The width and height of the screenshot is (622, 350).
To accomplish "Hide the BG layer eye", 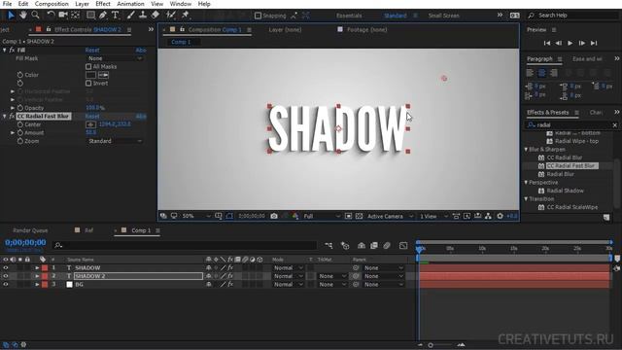I will point(6,285).
